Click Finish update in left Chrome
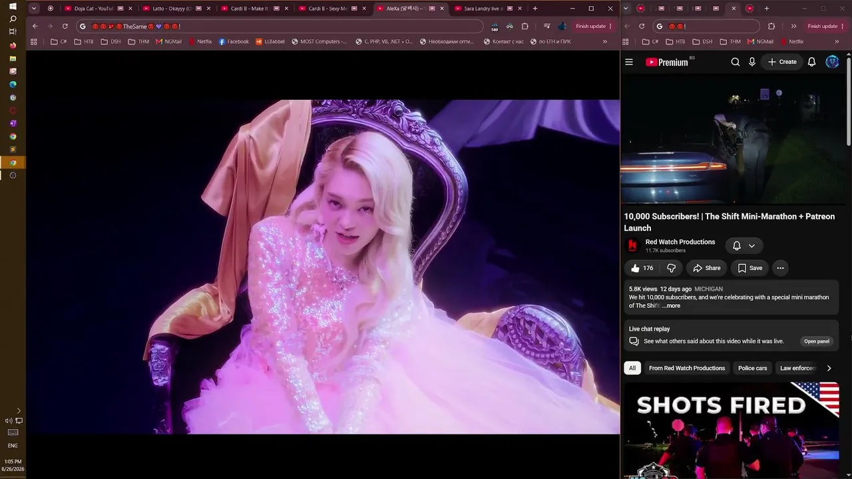This screenshot has width=852, height=479. pyautogui.click(x=594, y=26)
